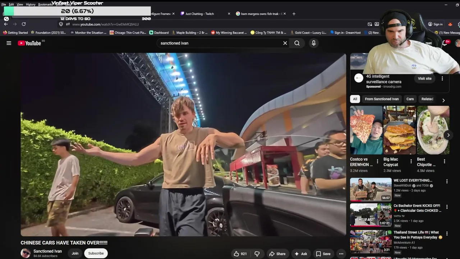Open the Best Chipotle short

pyautogui.click(x=433, y=130)
